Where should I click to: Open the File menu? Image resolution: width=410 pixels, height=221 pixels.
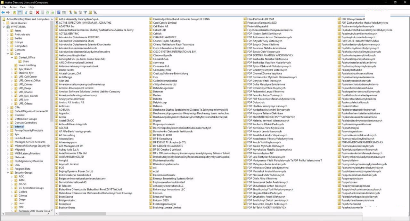coord(4,7)
